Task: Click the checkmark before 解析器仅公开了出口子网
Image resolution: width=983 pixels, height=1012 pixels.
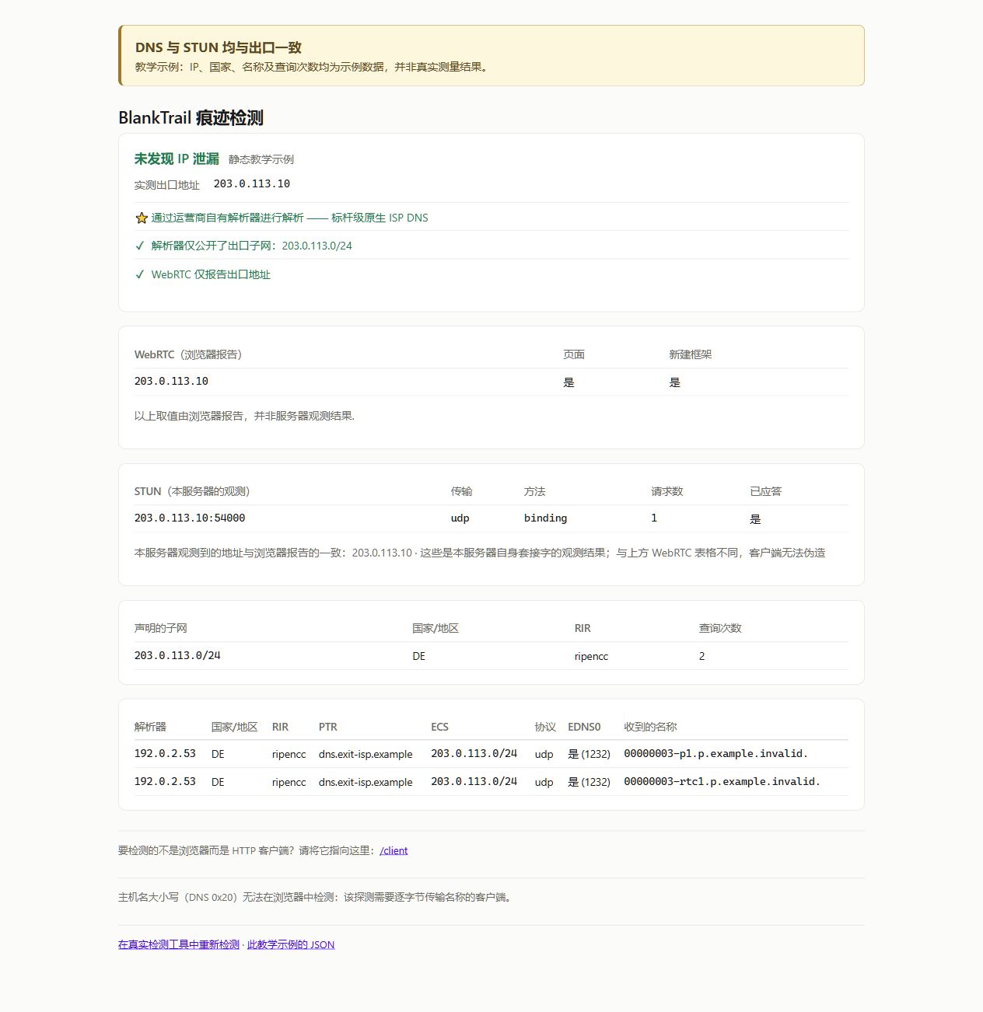Action: 140,246
